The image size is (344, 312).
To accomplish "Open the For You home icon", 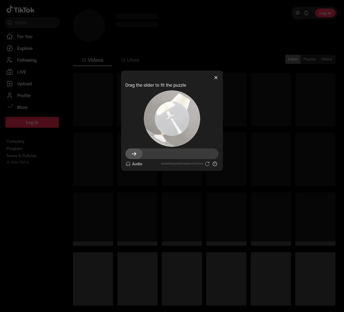I will (x=10, y=36).
